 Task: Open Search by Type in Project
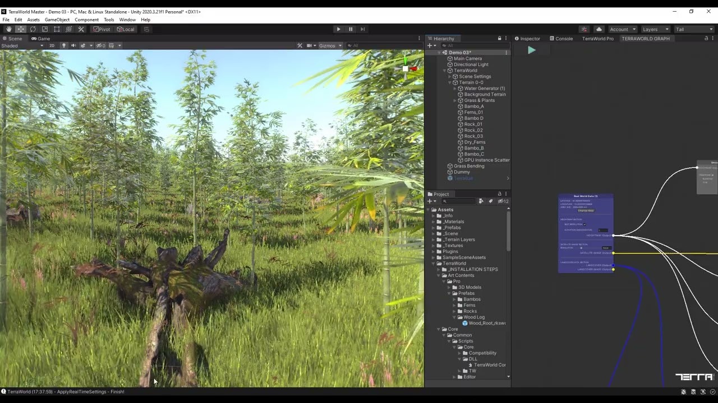(x=481, y=201)
